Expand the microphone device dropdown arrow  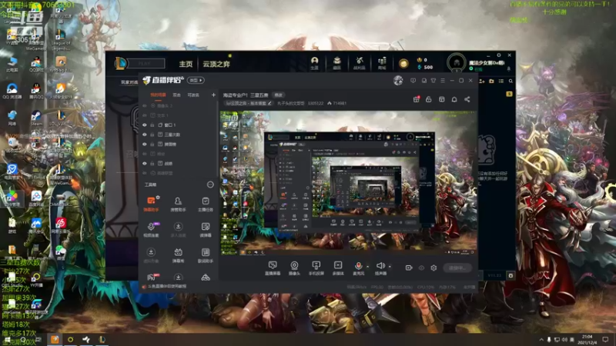[x=367, y=267]
